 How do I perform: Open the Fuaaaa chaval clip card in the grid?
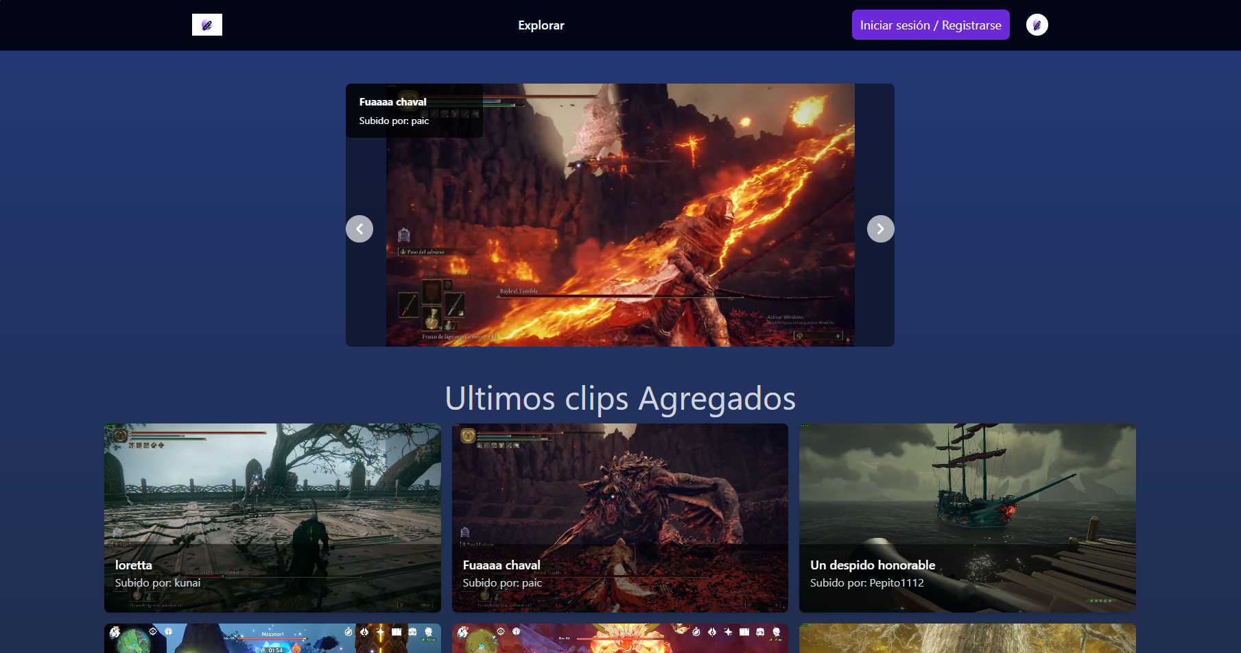pos(619,486)
